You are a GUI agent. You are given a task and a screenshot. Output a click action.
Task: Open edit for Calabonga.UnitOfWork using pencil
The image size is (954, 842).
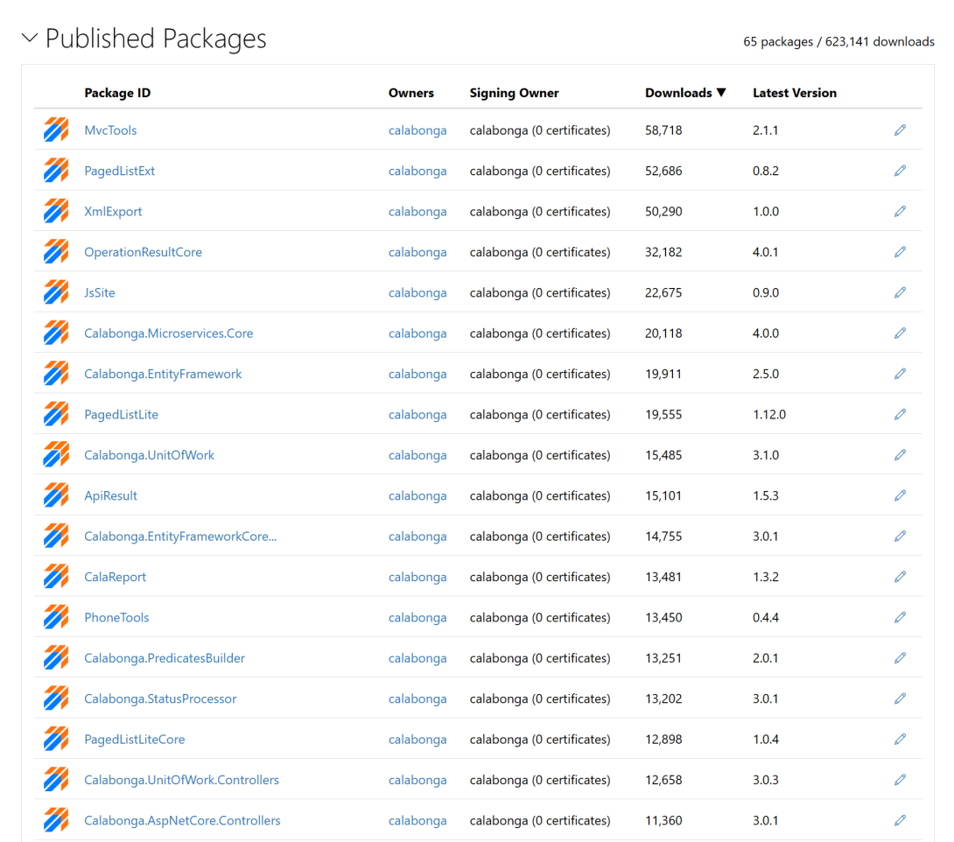click(900, 454)
